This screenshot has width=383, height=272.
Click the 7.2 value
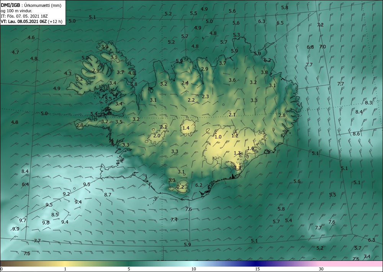(x=320, y=25)
